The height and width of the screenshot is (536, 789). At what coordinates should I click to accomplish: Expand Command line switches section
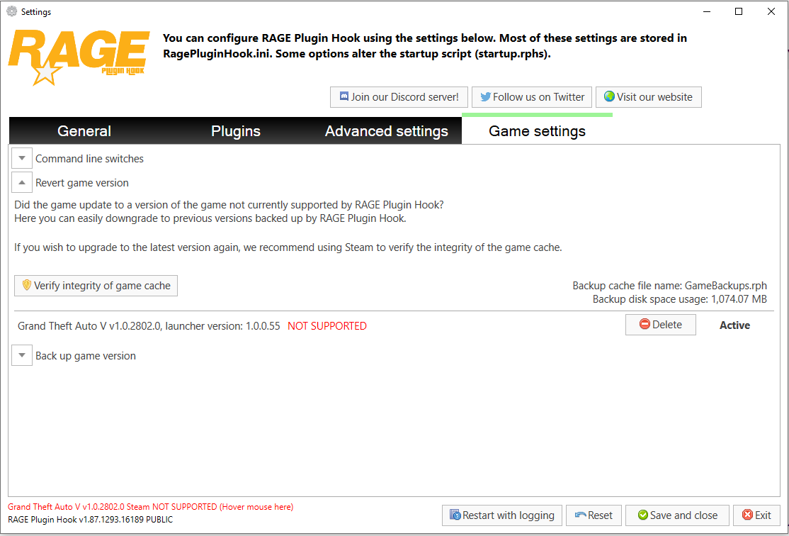tap(22, 159)
